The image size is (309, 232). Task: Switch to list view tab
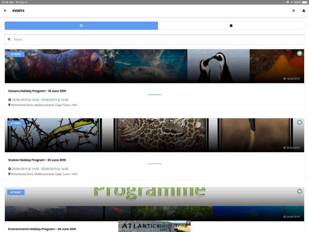(81, 26)
